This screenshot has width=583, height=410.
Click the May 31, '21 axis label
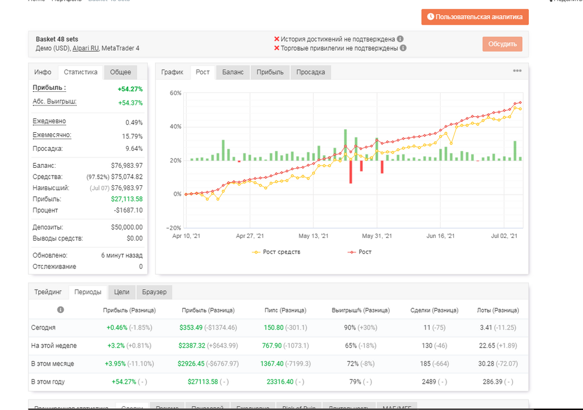[x=377, y=236]
